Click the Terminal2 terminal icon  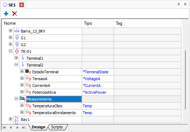(22, 64)
